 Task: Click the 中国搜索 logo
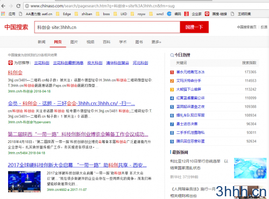click(17, 27)
